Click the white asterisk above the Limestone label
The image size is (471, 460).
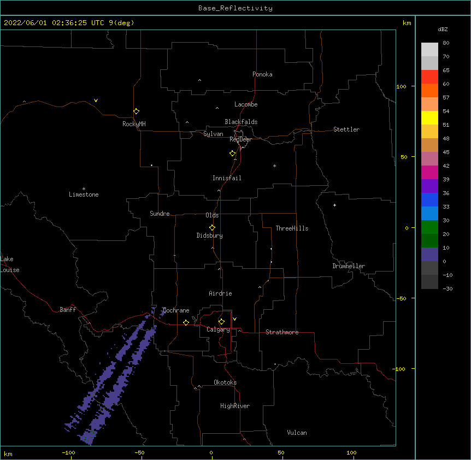tap(84, 189)
